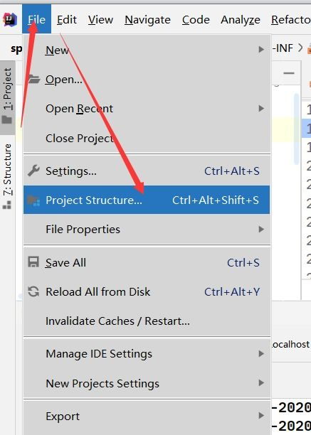This screenshot has width=311, height=435.
Task: Expand the File Properties submenu arrow
Action: (261, 229)
